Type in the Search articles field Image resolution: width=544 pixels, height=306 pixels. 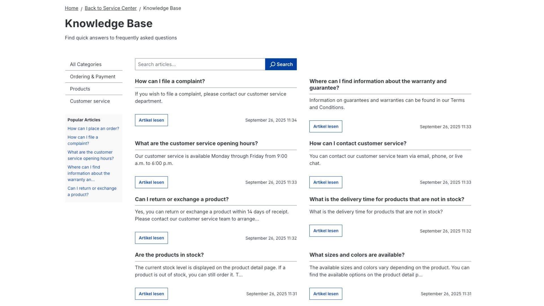(200, 64)
